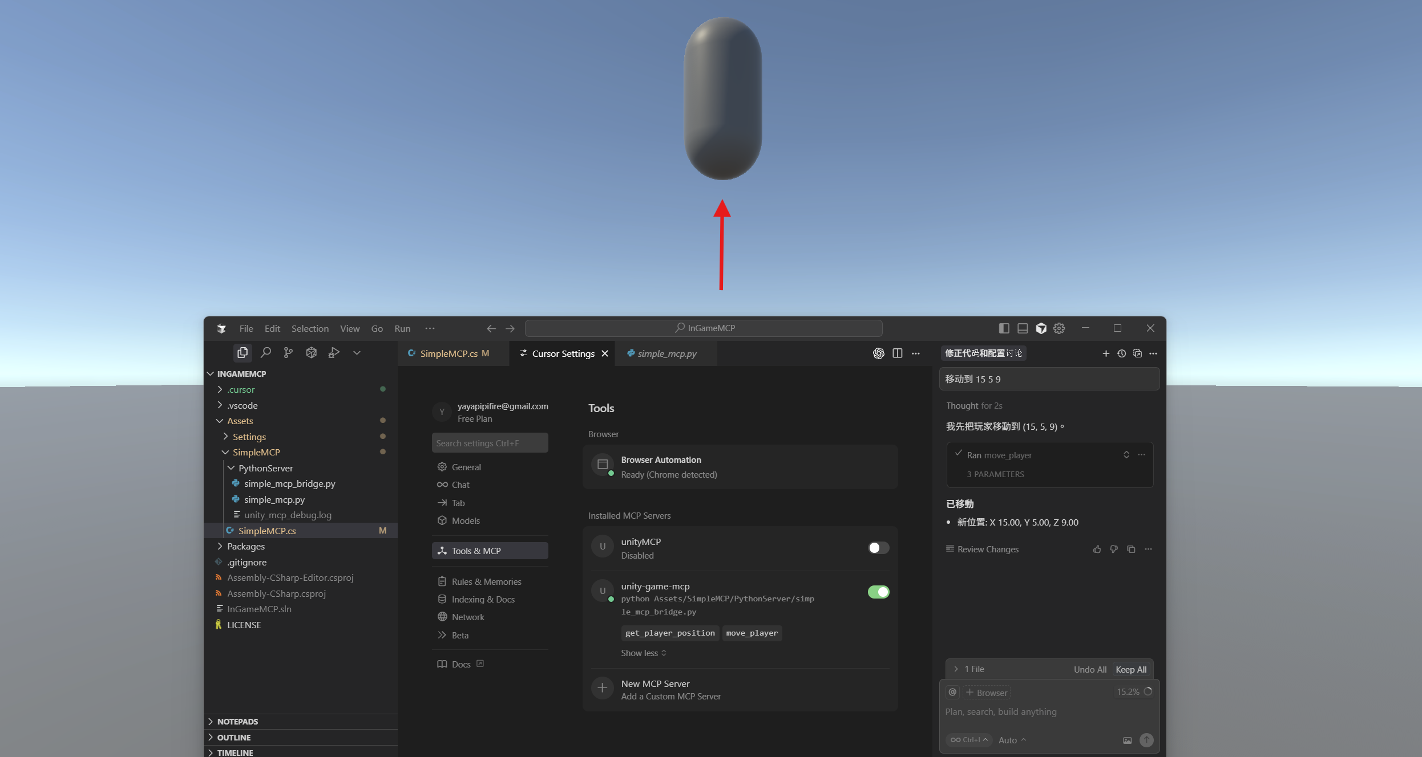Enable the unityMCP server toggle
Image resolution: width=1422 pixels, height=757 pixels.
pyautogui.click(x=878, y=548)
